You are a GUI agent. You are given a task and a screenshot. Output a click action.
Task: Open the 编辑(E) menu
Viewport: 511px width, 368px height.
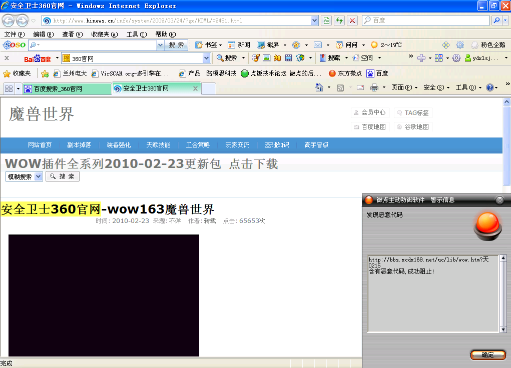44,34
